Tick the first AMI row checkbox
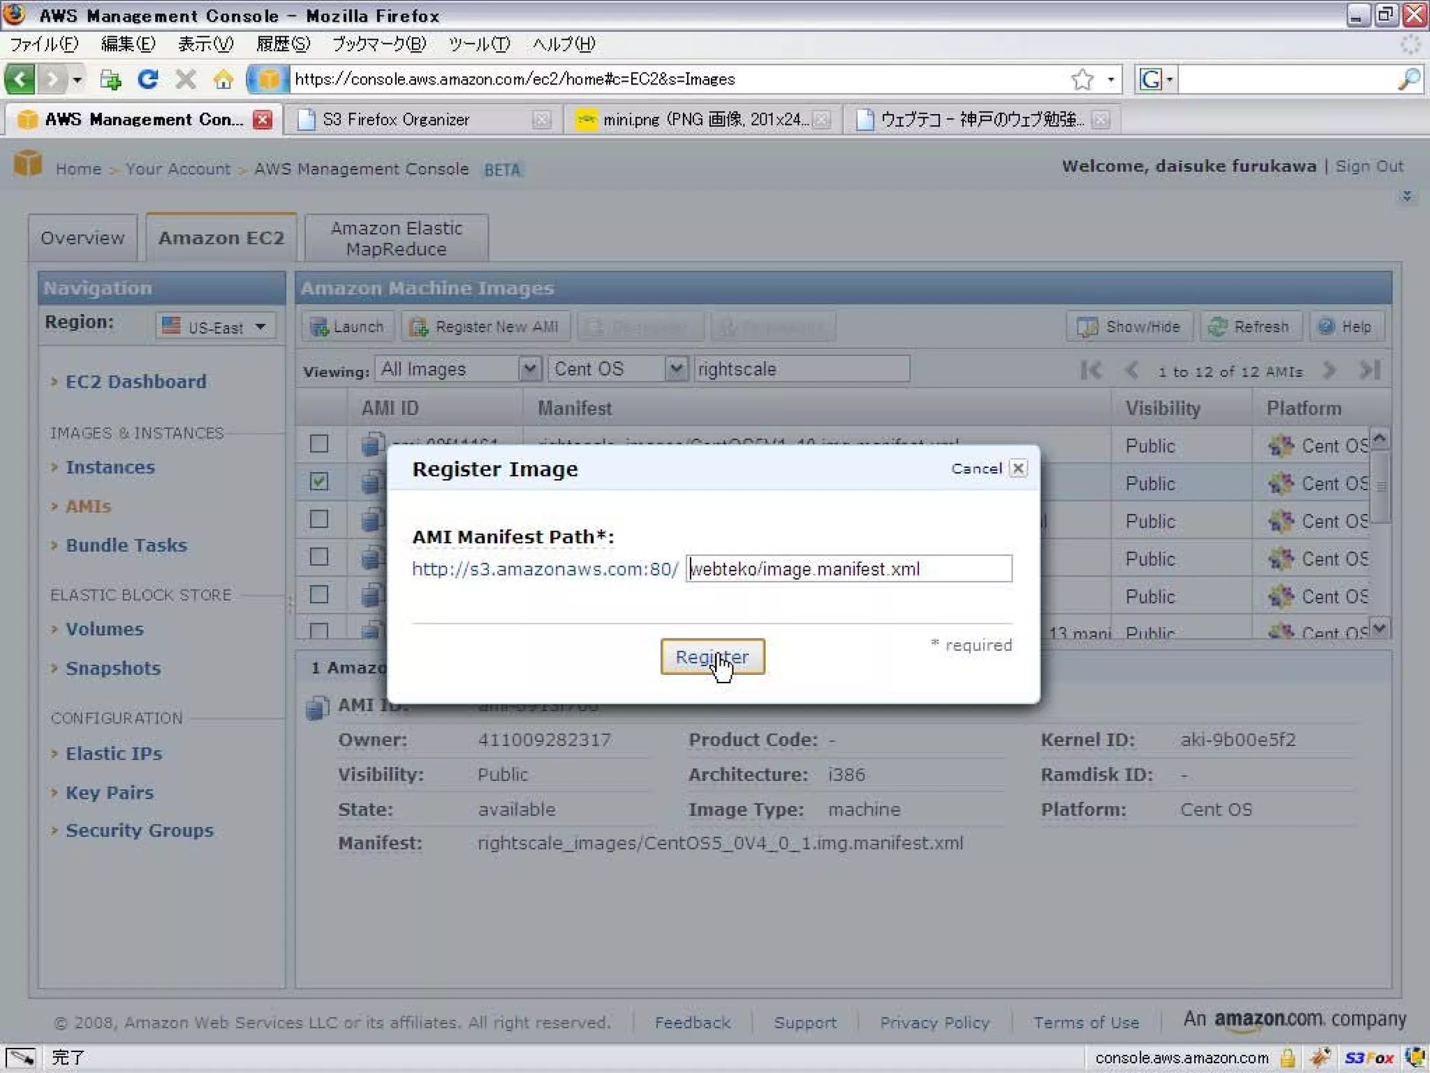 (319, 444)
